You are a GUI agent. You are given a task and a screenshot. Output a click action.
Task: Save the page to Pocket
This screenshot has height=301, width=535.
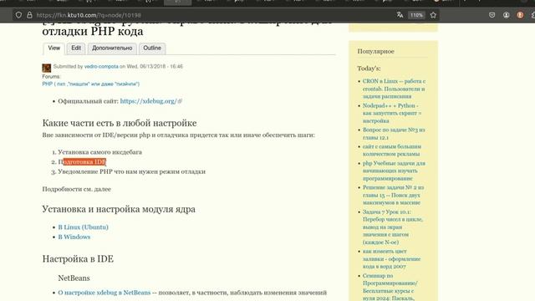492,15
